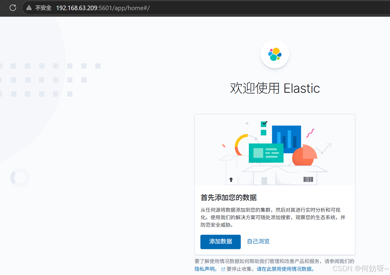The width and height of the screenshot is (390, 275).
Task: Choose the 自己浏览 link
Action: 258,241
